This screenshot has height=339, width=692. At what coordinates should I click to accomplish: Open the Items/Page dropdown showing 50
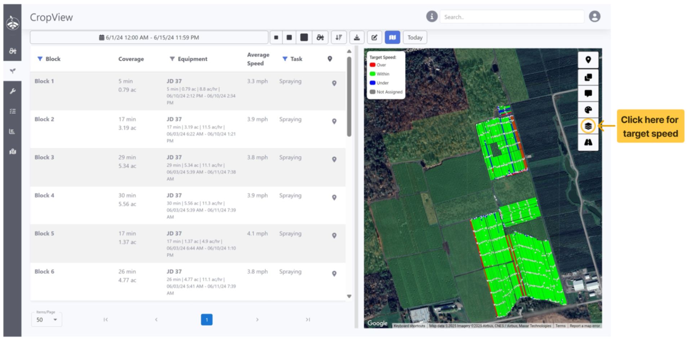47,320
